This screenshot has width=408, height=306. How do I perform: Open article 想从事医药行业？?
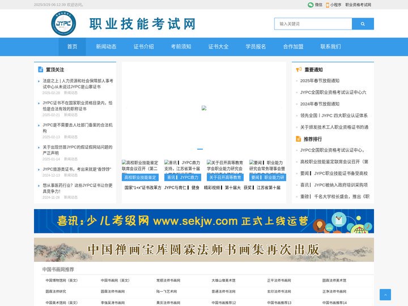point(78,188)
